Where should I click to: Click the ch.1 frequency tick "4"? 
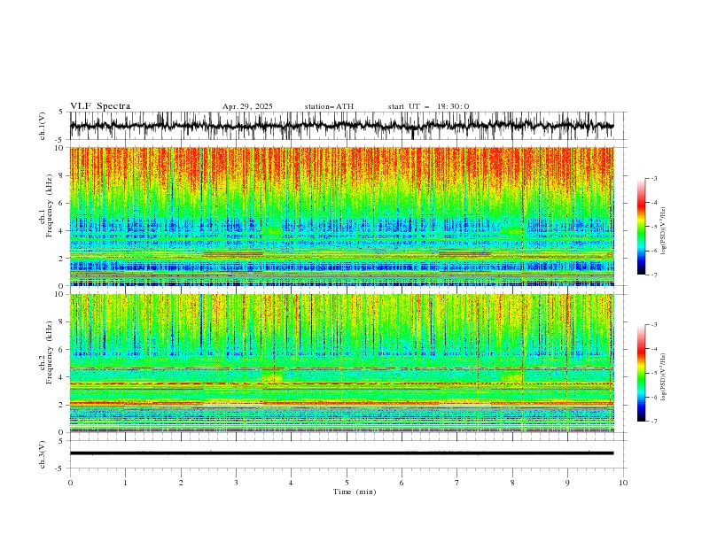tap(62, 231)
